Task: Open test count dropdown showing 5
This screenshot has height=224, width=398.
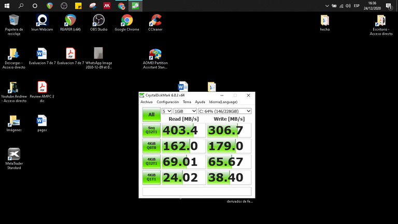Action: pos(167,111)
